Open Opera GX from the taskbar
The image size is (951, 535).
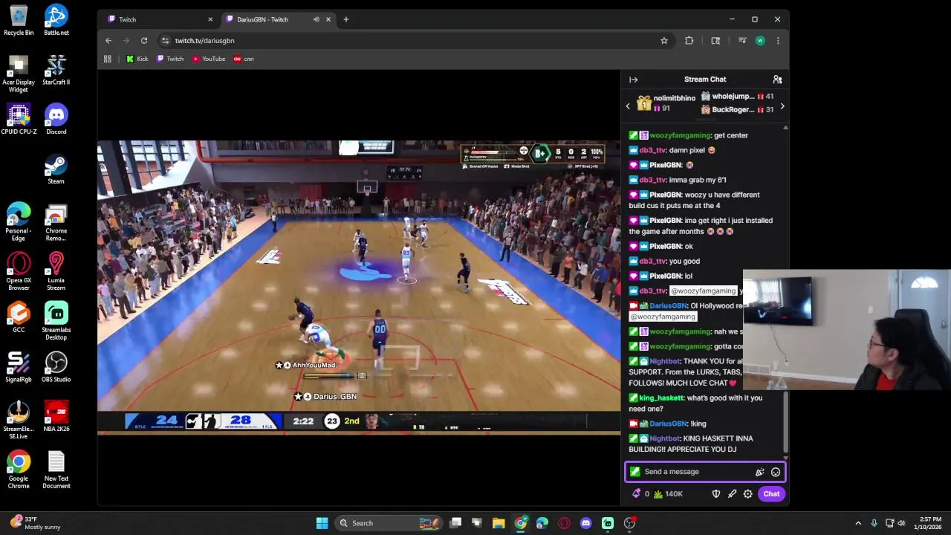tap(564, 523)
